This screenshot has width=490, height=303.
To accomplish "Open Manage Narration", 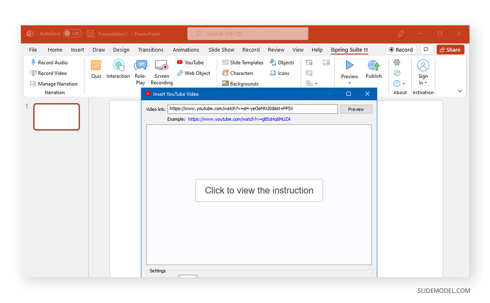I will (x=53, y=84).
